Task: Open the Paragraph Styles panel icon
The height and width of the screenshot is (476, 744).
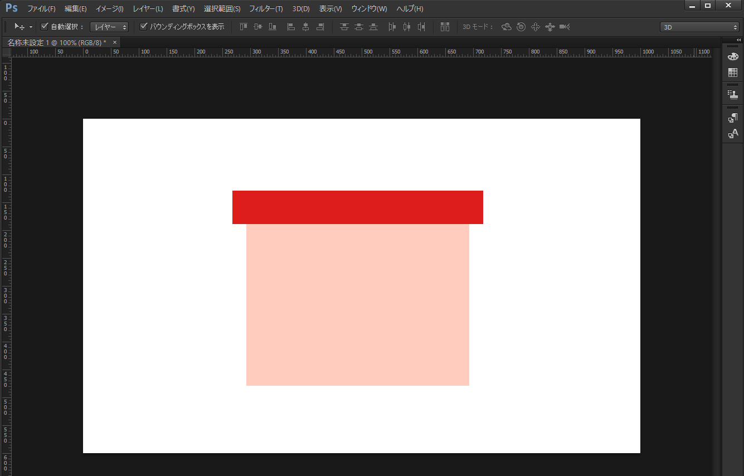Action: tap(732, 118)
